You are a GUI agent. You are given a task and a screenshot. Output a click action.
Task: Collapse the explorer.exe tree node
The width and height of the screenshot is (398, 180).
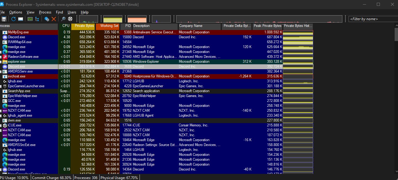[x=1, y=62]
